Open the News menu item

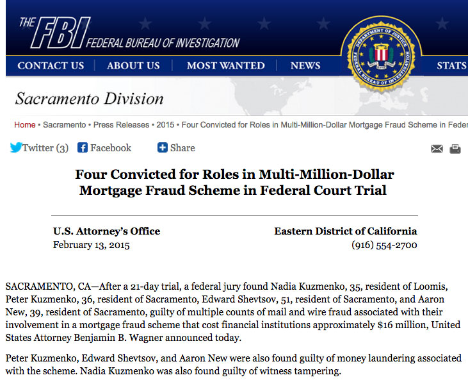[305, 65]
